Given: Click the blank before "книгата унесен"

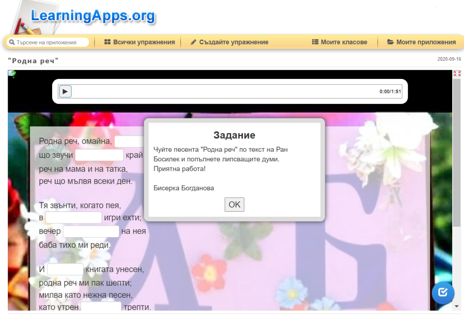Looking at the screenshot, I should pos(65,269).
